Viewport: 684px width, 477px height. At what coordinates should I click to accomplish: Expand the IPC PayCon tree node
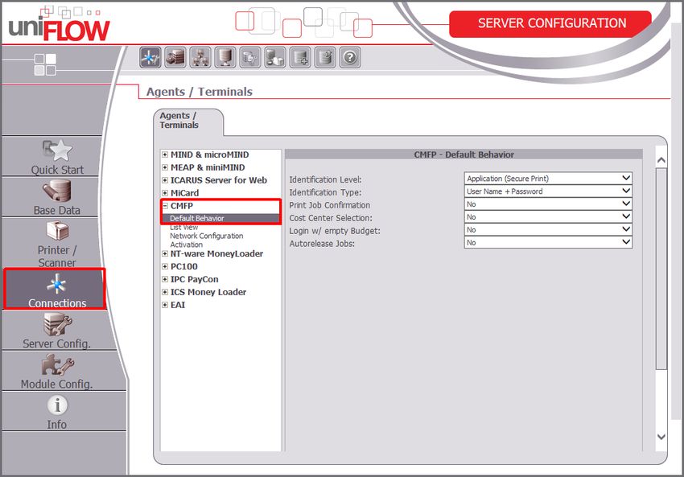point(165,279)
